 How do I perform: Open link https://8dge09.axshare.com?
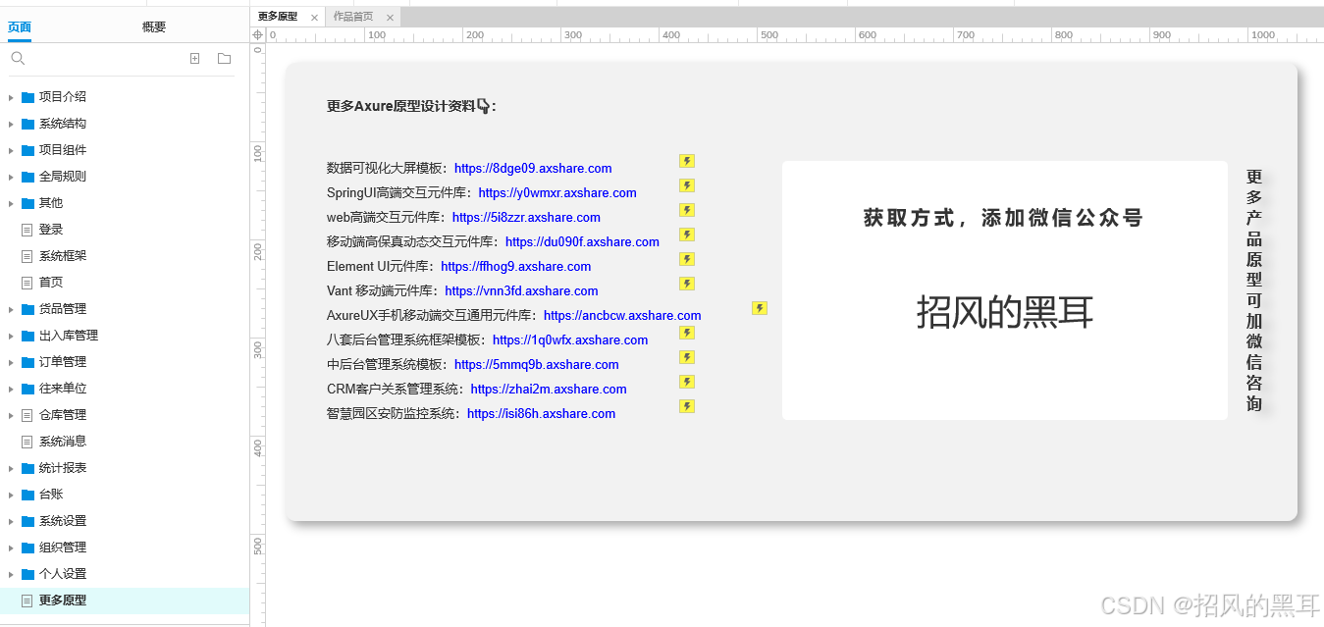click(x=533, y=169)
